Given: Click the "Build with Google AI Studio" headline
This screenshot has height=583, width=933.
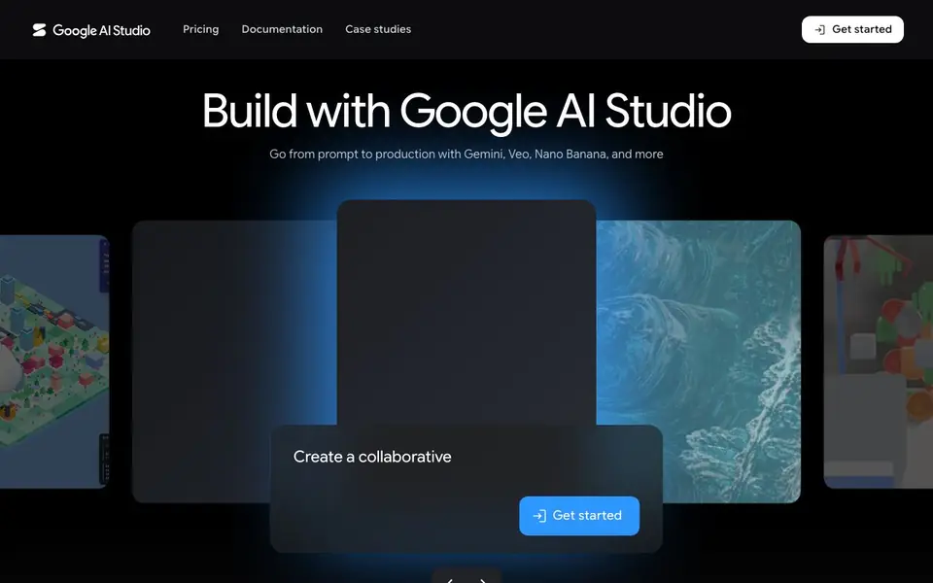Looking at the screenshot, I should click(466, 111).
